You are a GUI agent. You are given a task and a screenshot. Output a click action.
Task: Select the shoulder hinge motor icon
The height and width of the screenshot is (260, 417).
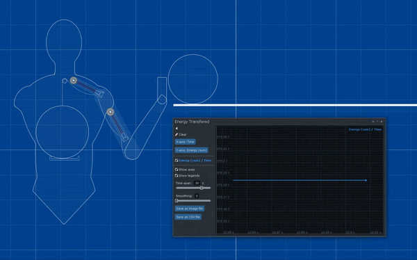(x=74, y=81)
